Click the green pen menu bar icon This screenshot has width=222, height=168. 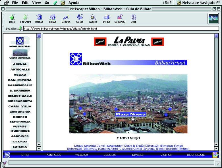[x=55, y=3]
